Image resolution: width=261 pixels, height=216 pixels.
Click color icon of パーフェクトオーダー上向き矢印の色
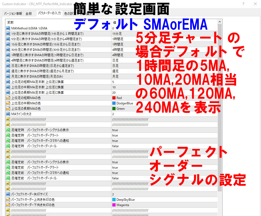(x=8, y=200)
